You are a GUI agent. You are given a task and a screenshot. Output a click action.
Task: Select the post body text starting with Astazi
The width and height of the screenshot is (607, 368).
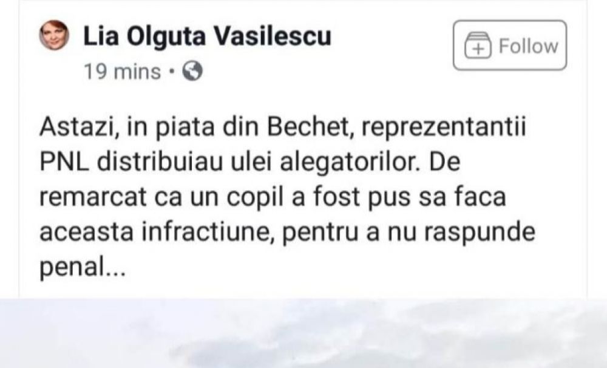279,194
